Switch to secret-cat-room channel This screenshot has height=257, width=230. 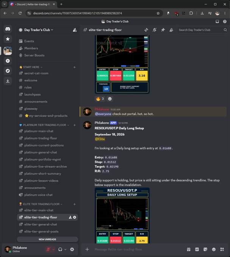pyautogui.click(x=47, y=73)
